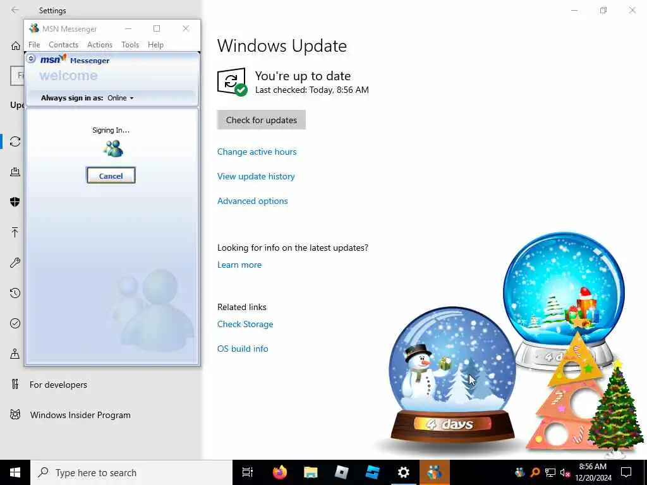The width and height of the screenshot is (647, 485).
Task: Open the clock showing 8:56 AM
Action: 593,472
